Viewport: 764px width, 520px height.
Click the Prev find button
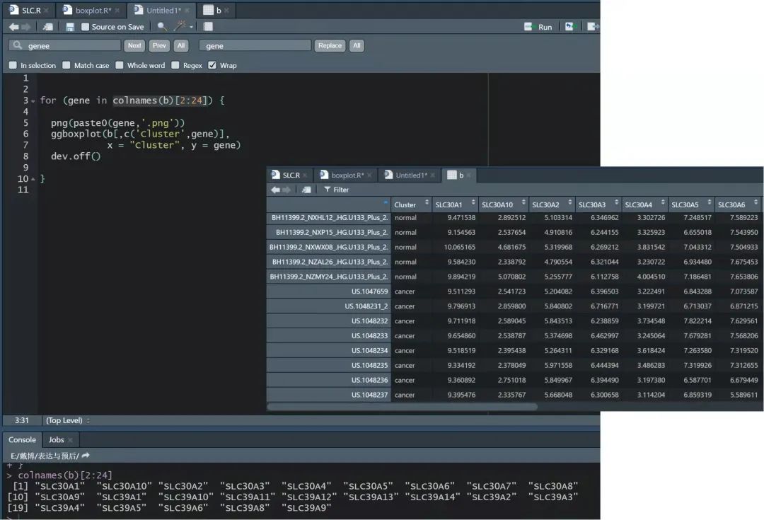pyautogui.click(x=159, y=45)
